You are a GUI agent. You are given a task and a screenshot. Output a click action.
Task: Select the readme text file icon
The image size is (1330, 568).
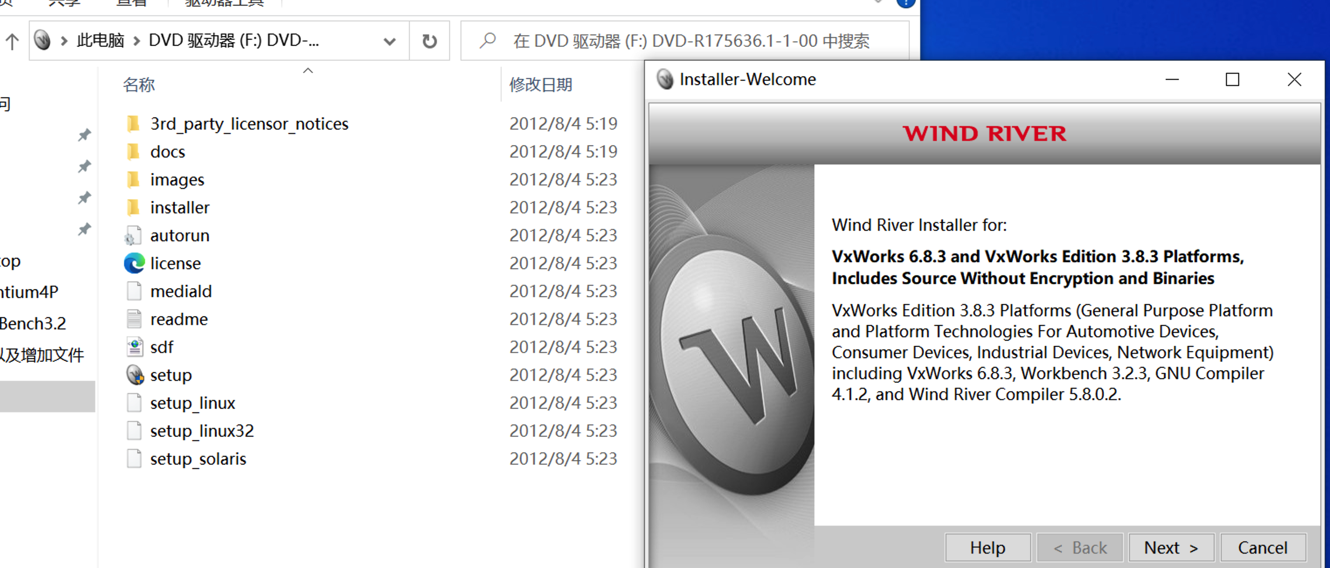[134, 319]
